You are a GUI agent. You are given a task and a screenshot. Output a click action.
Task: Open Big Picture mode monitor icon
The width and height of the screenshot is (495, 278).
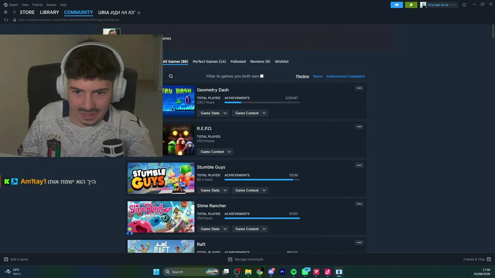(x=464, y=5)
